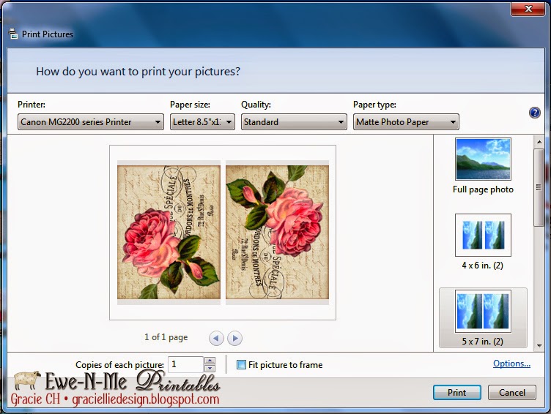Image resolution: width=551 pixels, height=414 pixels.
Task: Click the layout list vertical scrollbar
Action: point(539,241)
